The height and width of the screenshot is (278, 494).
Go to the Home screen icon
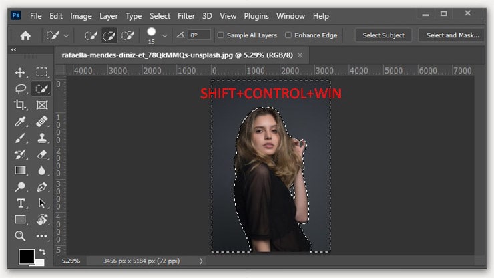(x=25, y=35)
